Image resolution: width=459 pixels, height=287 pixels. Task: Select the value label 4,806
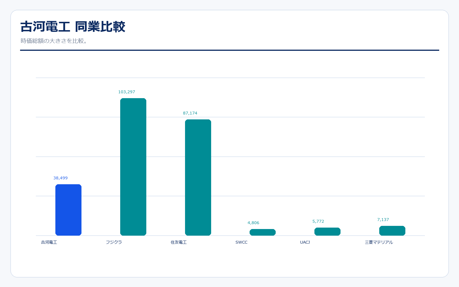[x=253, y=223]
